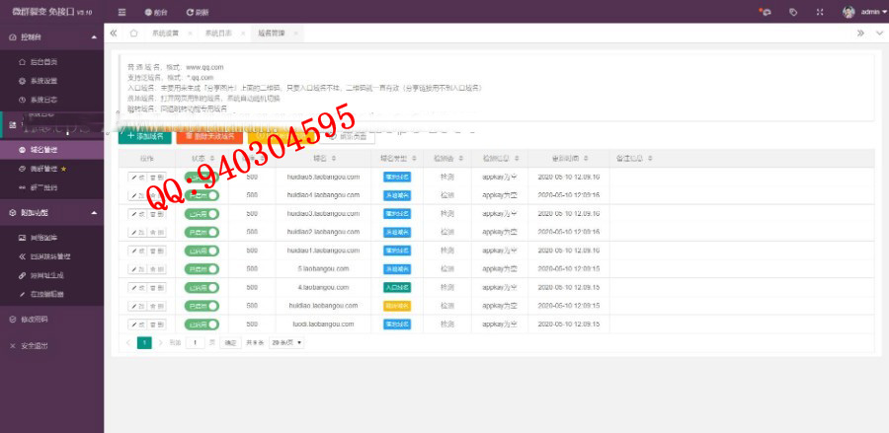Click the hamburger sidebar toggle icon
The image size is (889, 433).
121,12
